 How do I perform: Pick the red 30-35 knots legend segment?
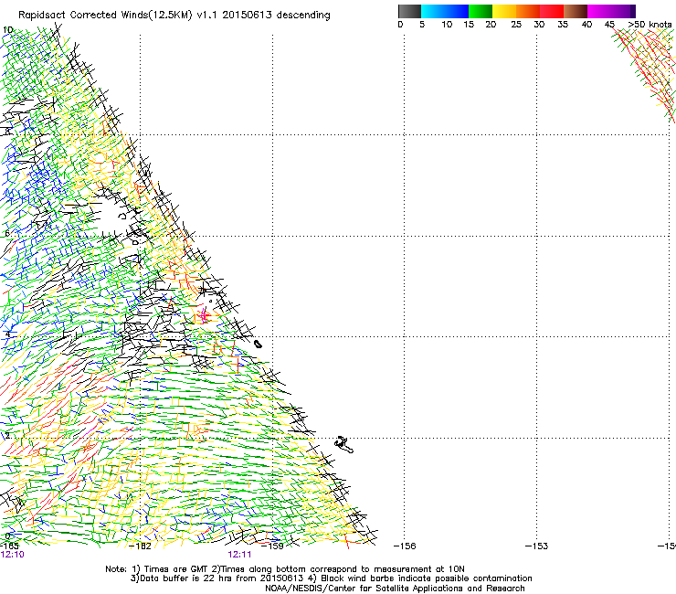(x=552, y=11)
